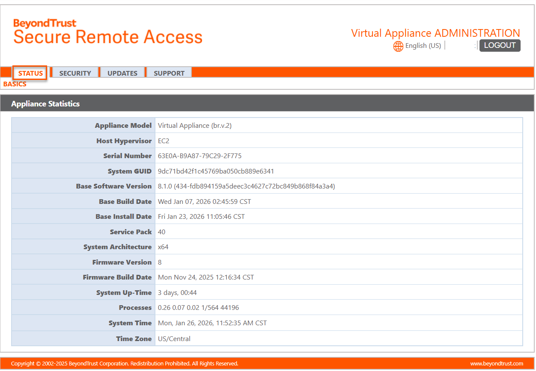Click the System Up-Time label
This screenshot has width=536, height=371.
(124, 293)
